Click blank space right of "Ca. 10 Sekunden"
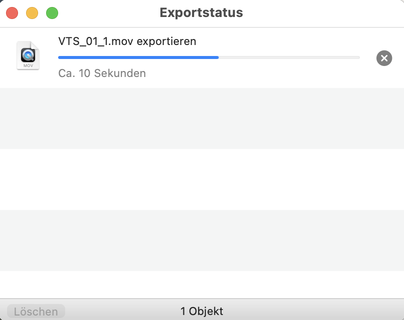Screen dimensions: 404x320 click(x=251, y=73)
